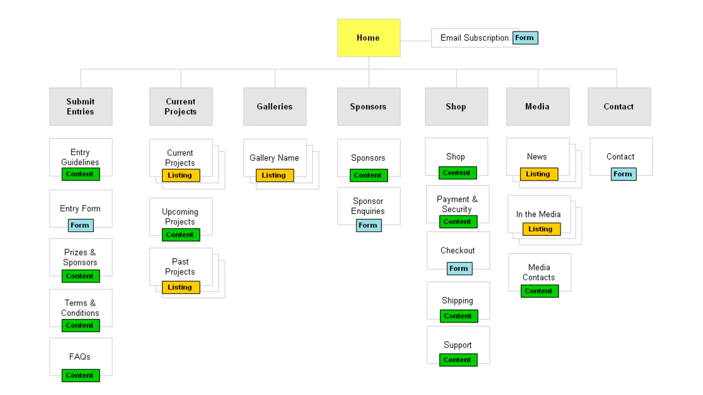Click the Form tag under Entry Form
The width and height of the screenshot is (703, 395).
[x=80, y=225]
